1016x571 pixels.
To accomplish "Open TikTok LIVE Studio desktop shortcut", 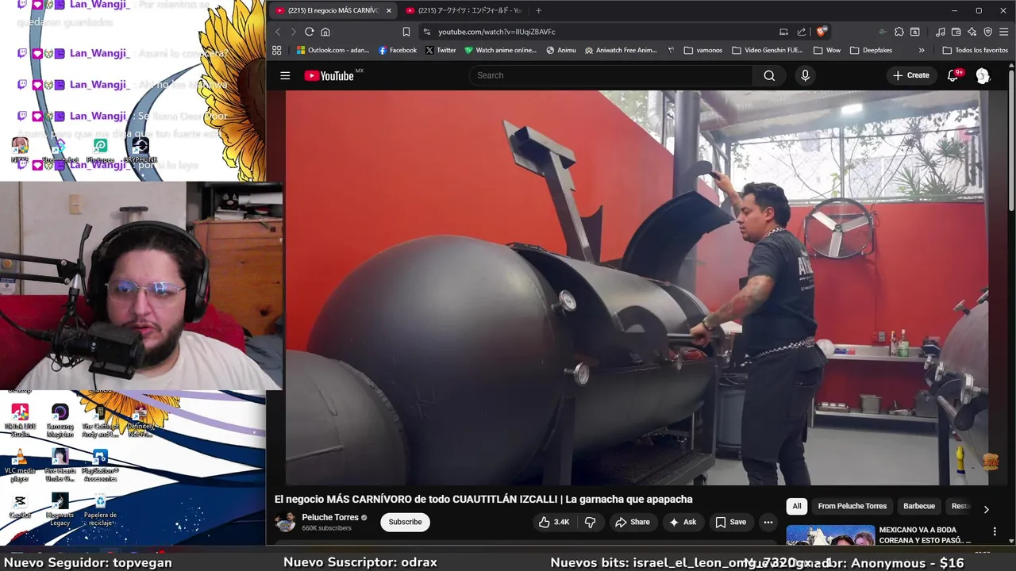I will pos(20,420).
